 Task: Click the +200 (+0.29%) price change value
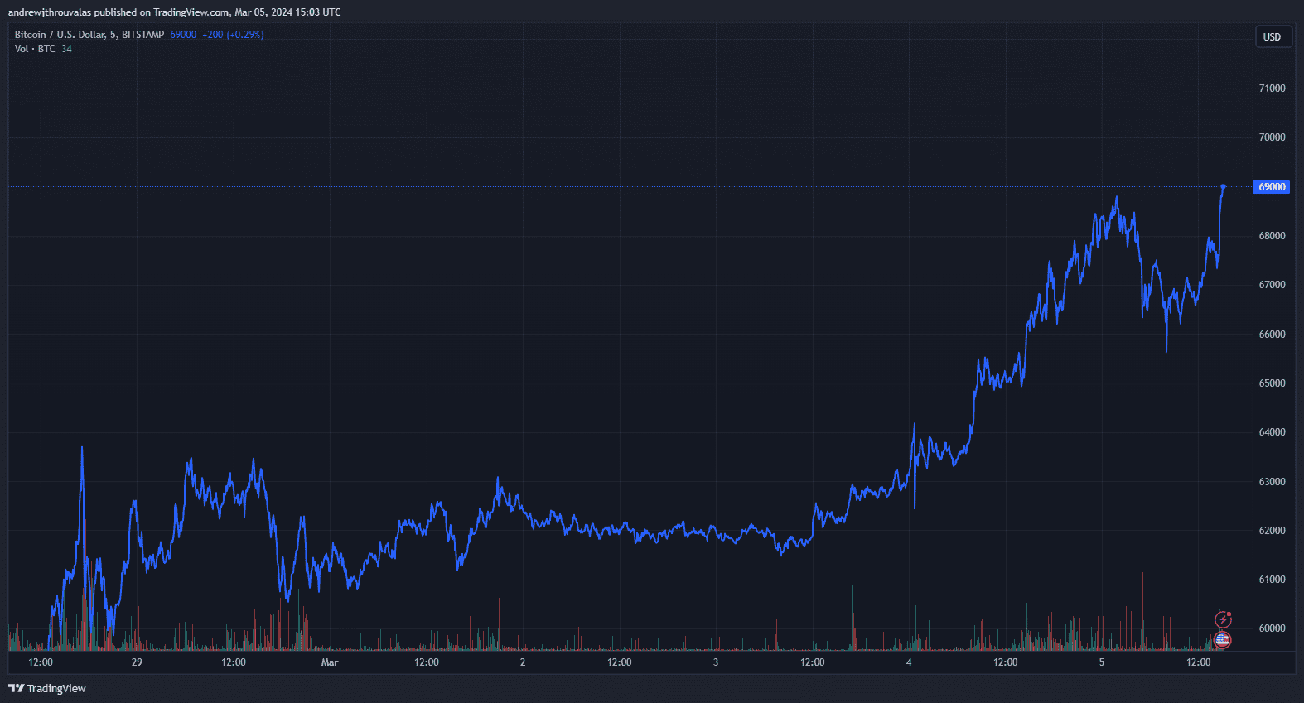point(233,35)
